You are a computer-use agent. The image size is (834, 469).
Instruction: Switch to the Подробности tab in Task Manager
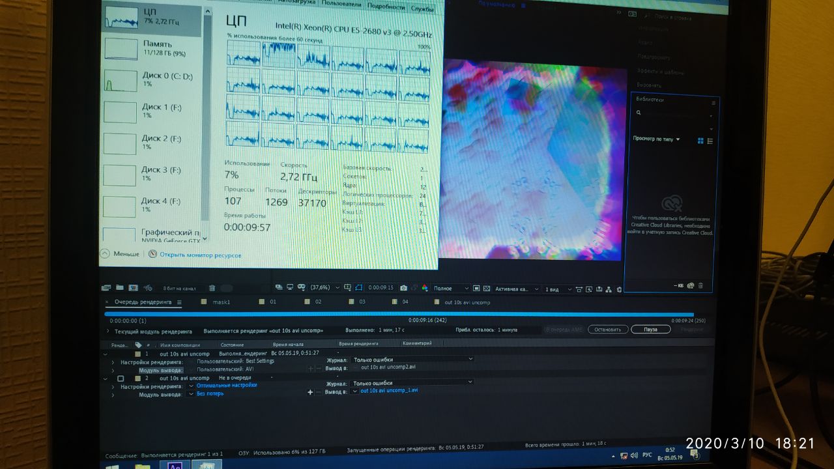[385, 6]
